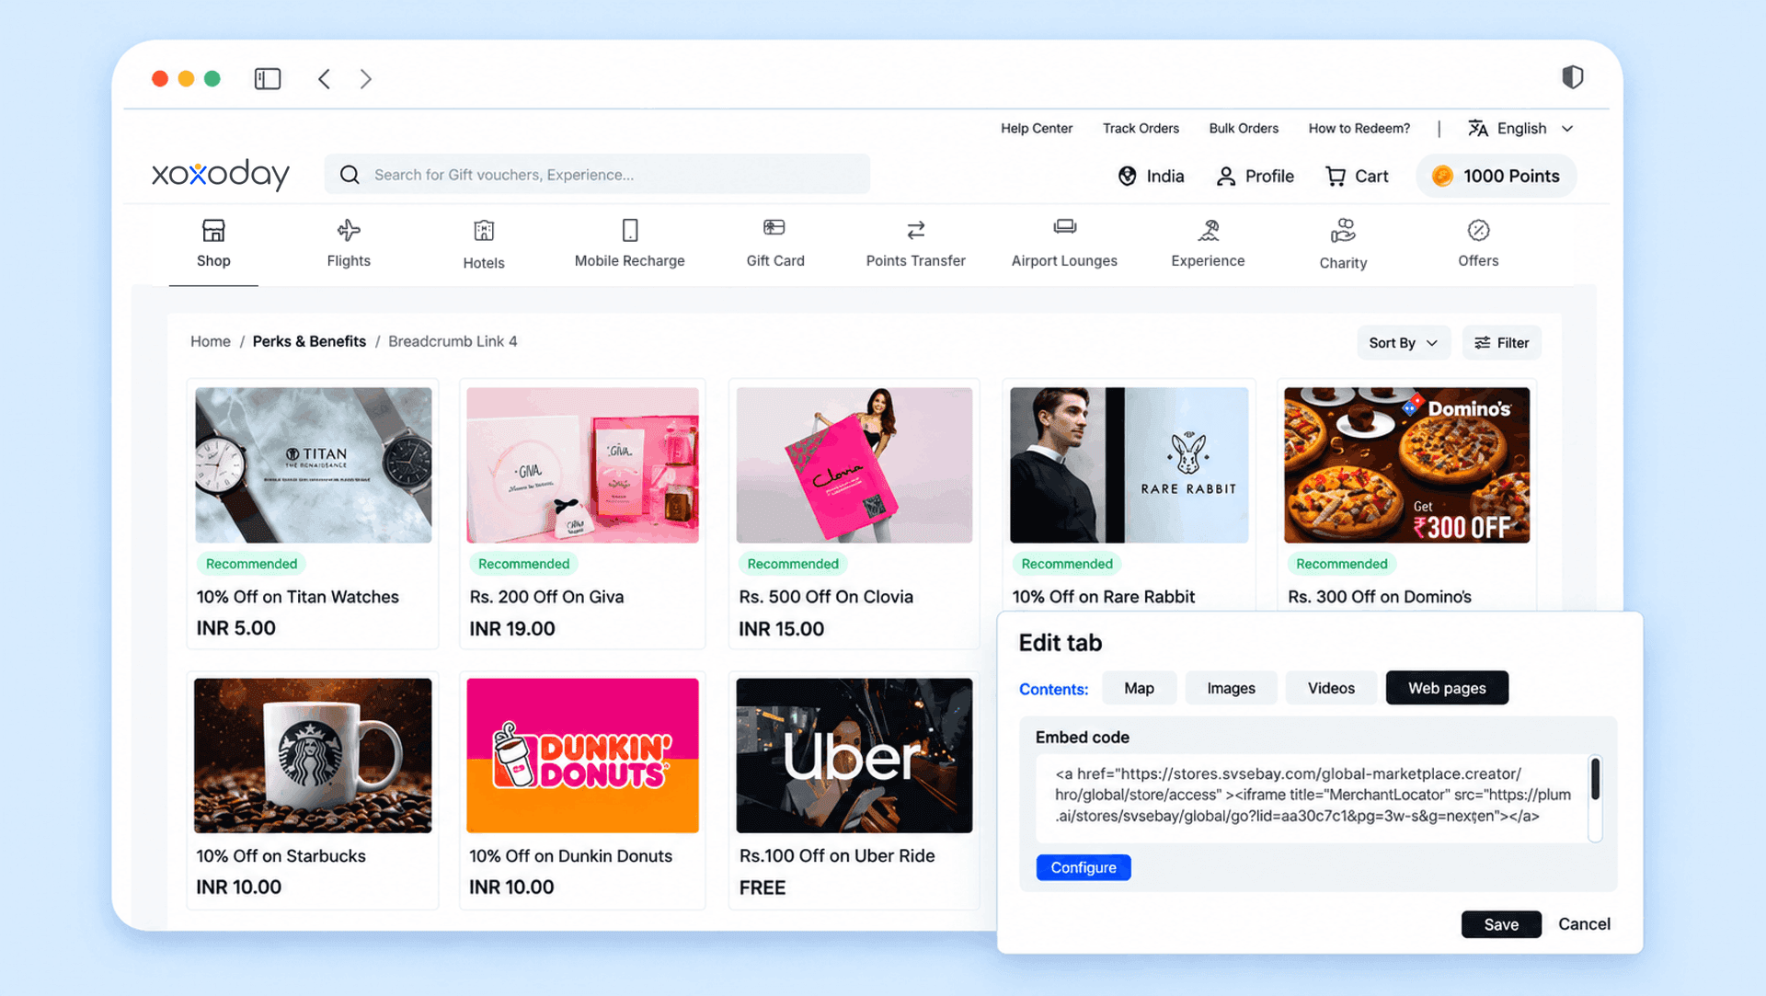Click Cancel in Edit tab dialog

coord(1584,924)
